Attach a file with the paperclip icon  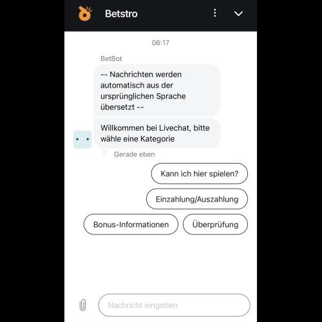tap(82, 305)
